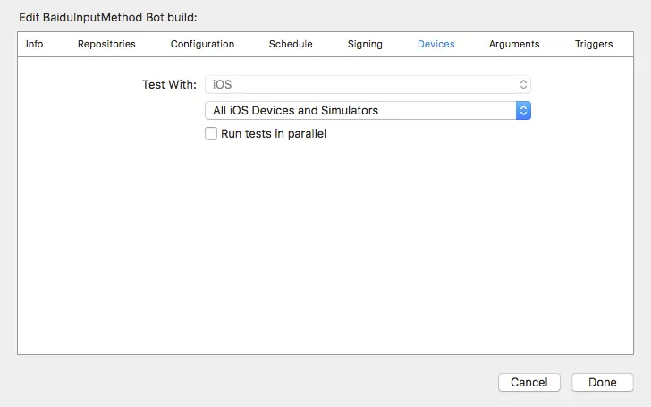Switch to the Arguments tab
651x407 pixels.
514,44
